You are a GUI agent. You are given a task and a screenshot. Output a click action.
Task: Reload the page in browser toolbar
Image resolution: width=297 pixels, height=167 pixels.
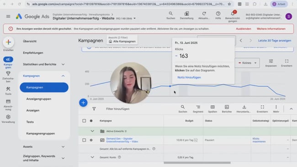click(19, 4)
